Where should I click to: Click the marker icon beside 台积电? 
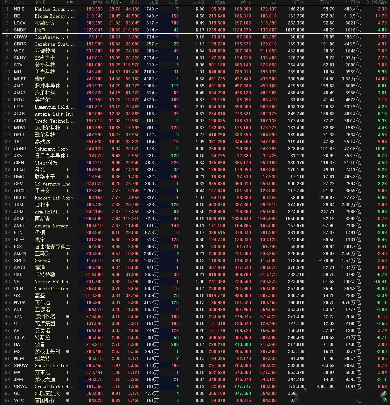[x=67, y=205]
